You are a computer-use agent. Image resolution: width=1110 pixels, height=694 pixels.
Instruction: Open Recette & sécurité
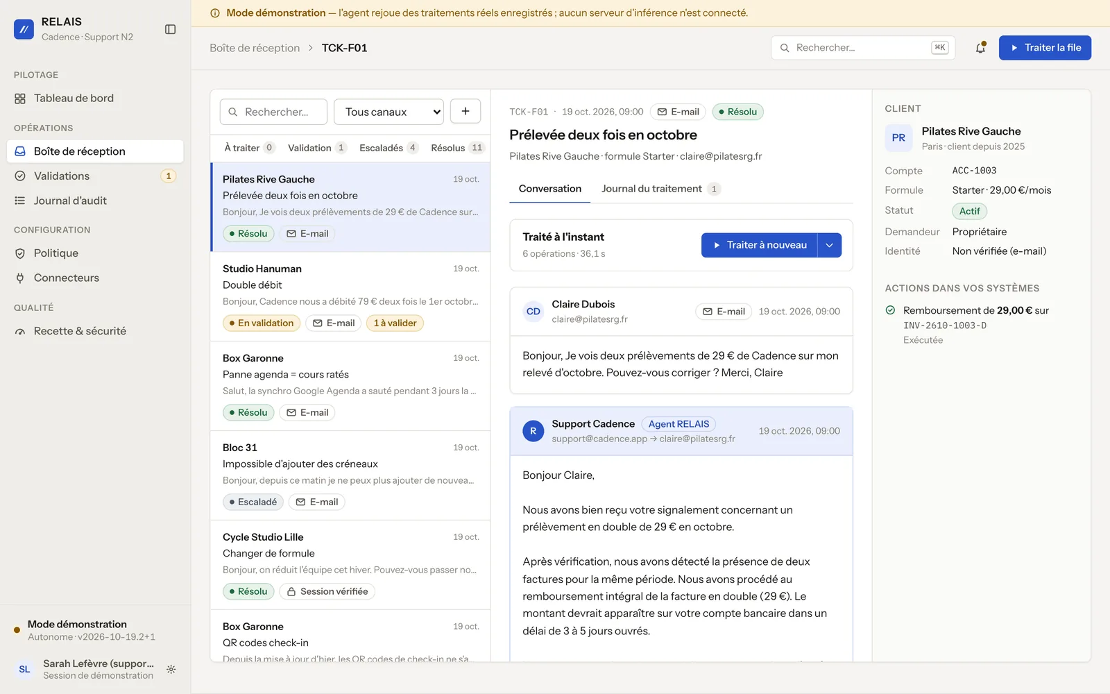pos(95,331)
